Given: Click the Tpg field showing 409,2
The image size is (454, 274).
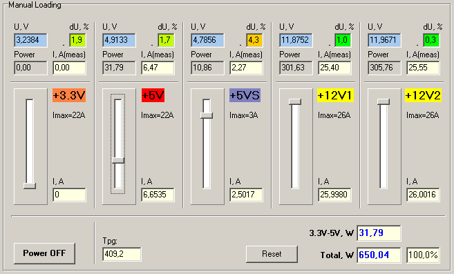Looking at the screenshot, I should [x=122, y=254].
